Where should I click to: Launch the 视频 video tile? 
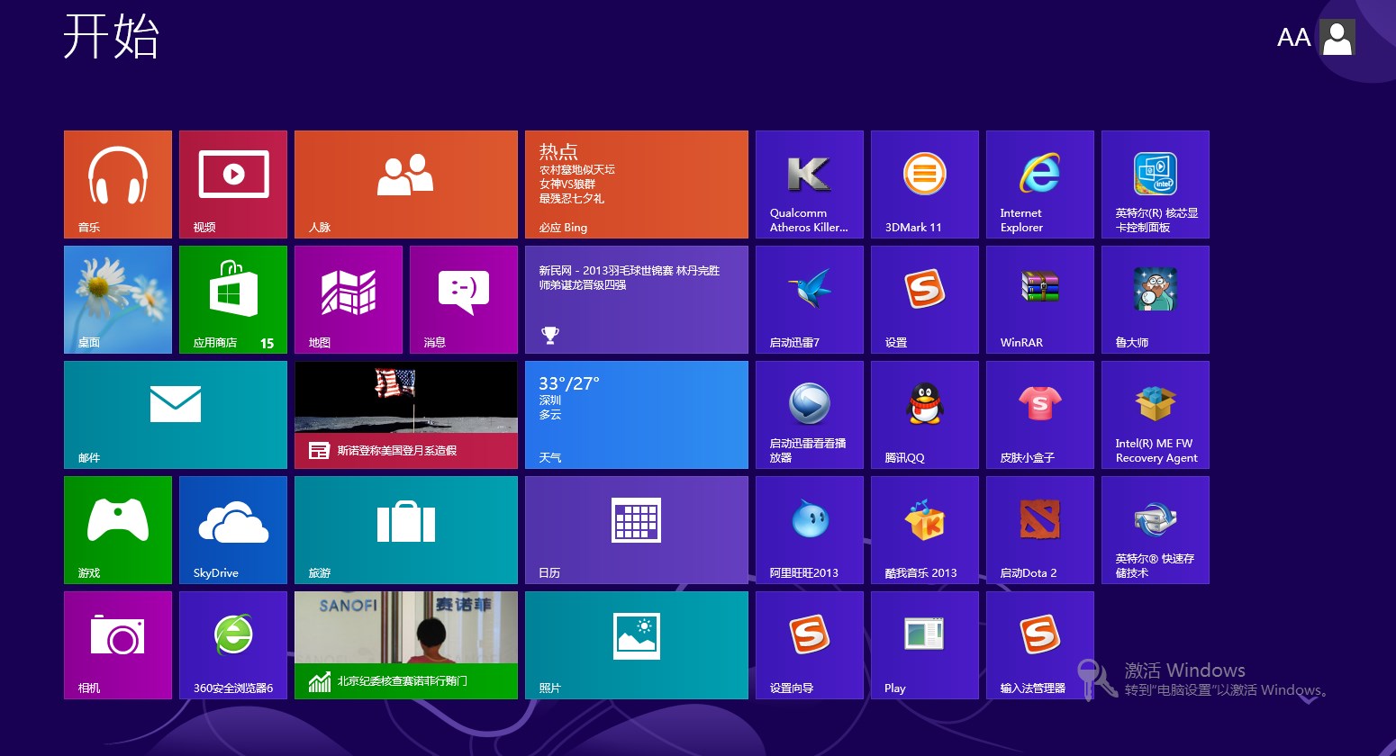click(233, 184)
